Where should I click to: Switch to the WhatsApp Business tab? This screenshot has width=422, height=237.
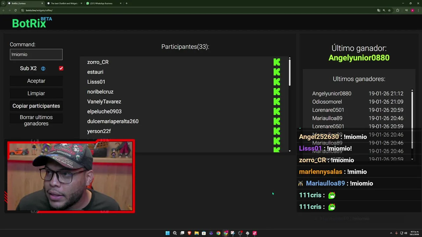point(104,3)
